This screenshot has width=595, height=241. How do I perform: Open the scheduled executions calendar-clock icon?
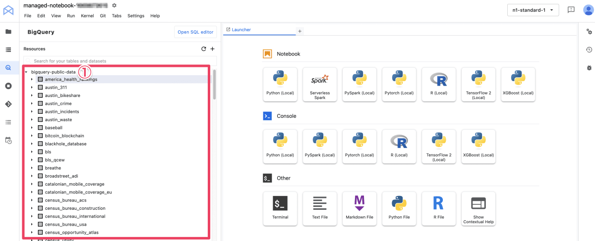coord(8,141)
